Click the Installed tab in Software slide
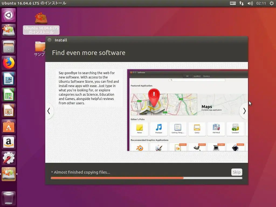276x207 pixels. 197,76
